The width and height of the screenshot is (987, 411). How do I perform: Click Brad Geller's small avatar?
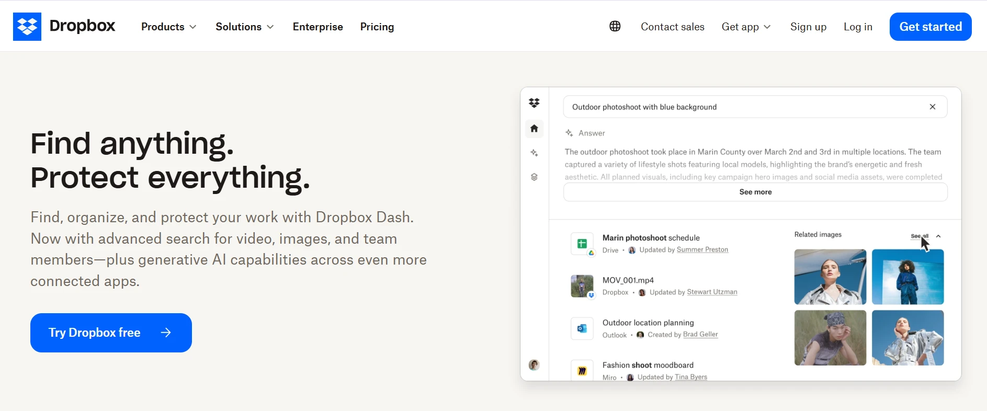pyautogui.click(x=640, y=335)
